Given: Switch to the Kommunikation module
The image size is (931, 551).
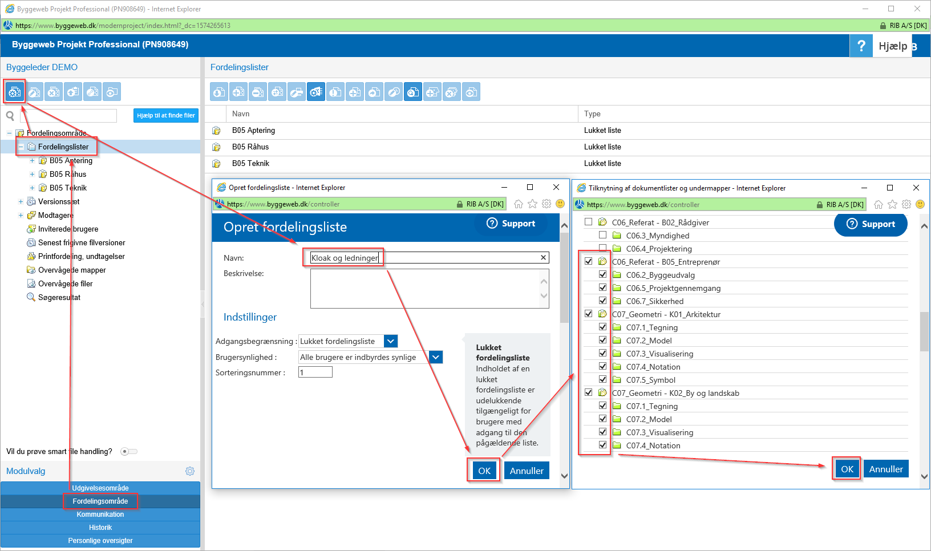Looking at the screenshot, I should point(100,514).
